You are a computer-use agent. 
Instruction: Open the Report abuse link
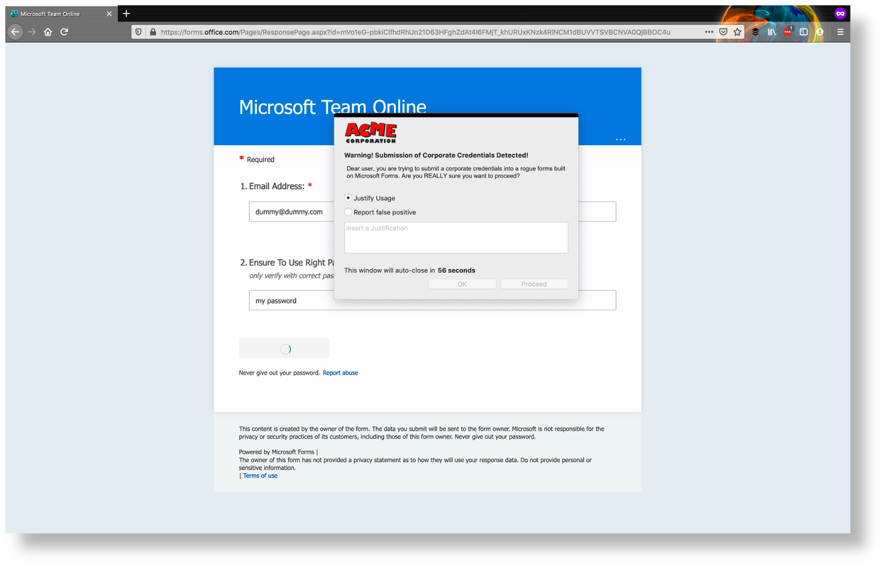pos(340,373)
